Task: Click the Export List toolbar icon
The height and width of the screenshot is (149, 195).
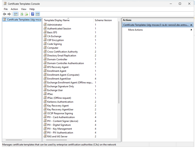Action: click(27, 14)
